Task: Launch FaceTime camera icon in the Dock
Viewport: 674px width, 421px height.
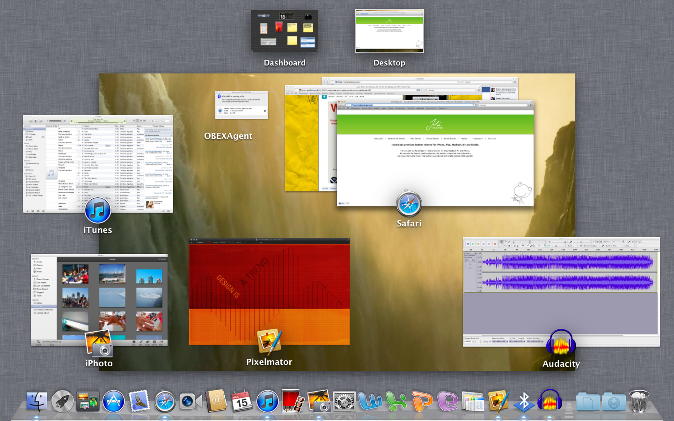Action: tap(190, 401)
